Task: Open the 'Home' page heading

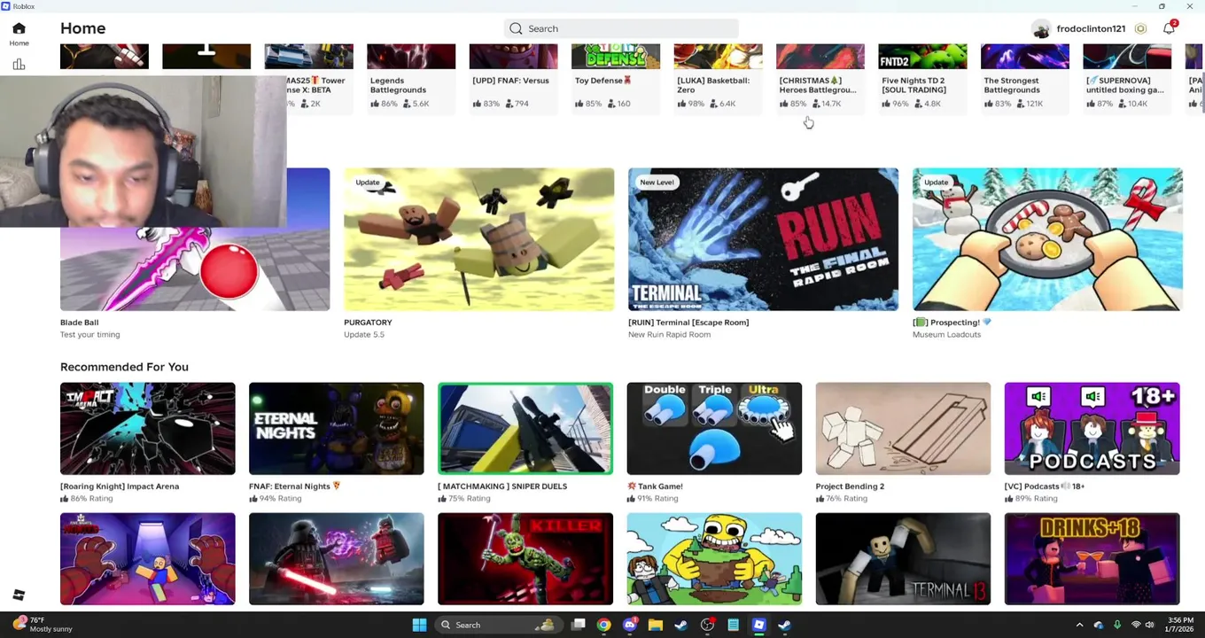Action: (x=82, y=28)
